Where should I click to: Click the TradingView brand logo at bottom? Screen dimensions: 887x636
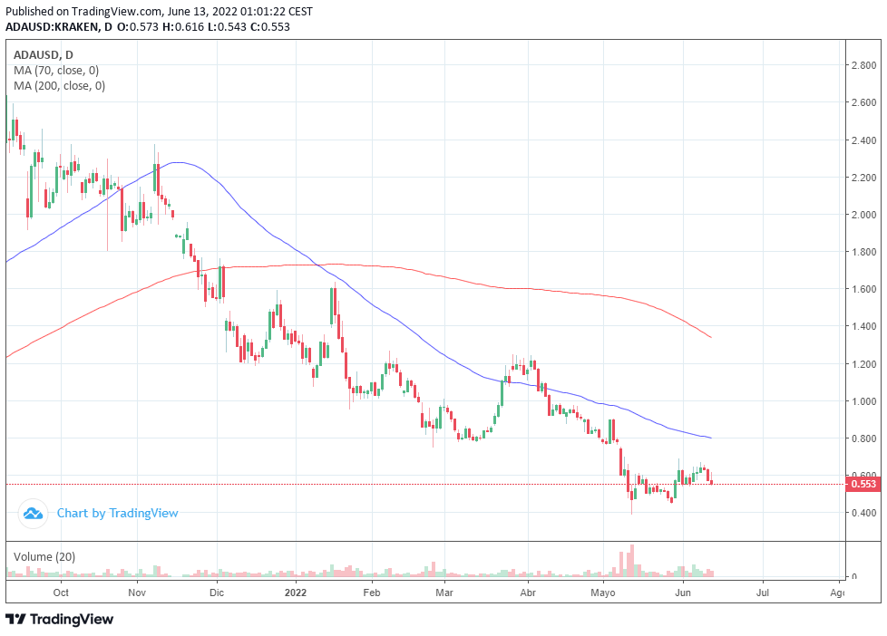[59, 619]
